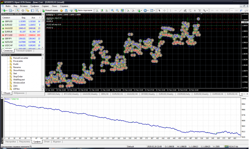
Task: Toggle the Авто-торговля button
Action: pyautogui.click(x=83, y=10)
